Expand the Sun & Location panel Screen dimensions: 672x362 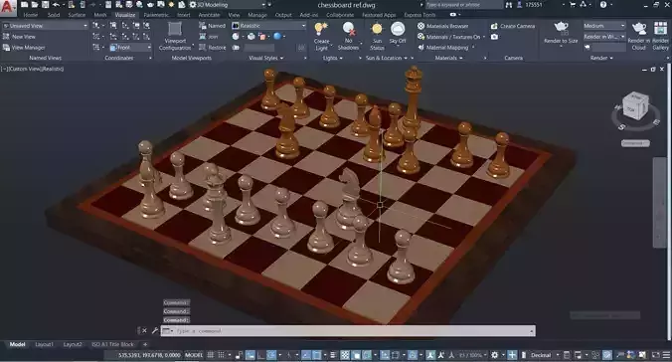coord(387,58)
